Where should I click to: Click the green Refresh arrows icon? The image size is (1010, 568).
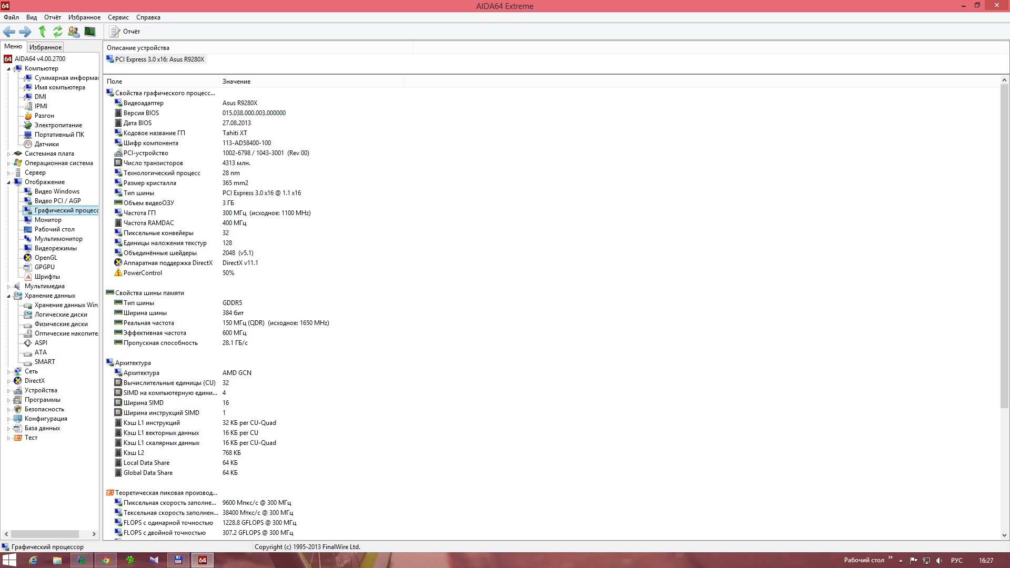[57, 32]
